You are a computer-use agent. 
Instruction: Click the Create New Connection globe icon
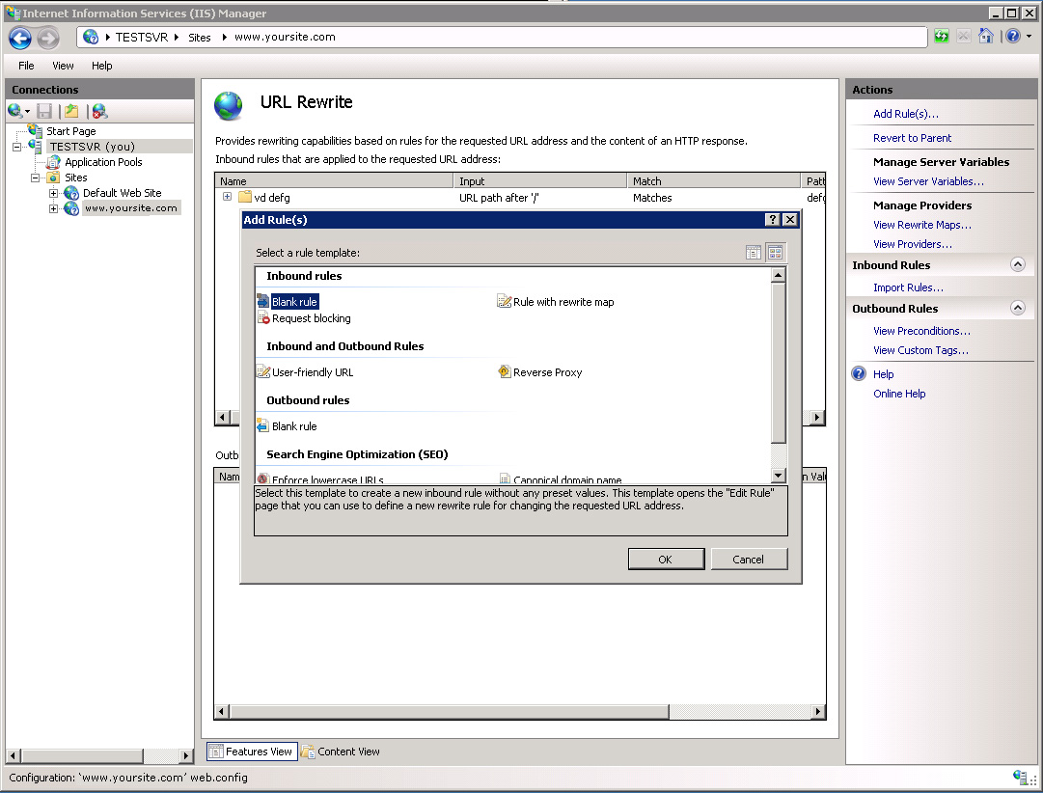click(x=14, y=111)
